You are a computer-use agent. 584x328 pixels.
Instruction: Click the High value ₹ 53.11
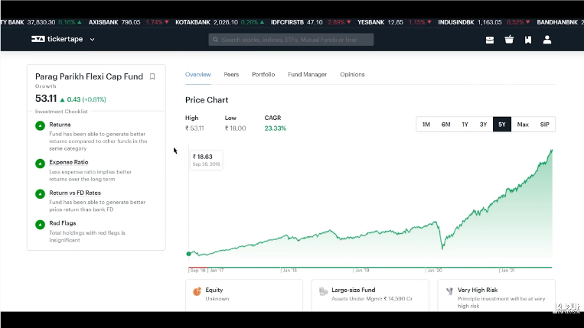click(x=194, y=128)
